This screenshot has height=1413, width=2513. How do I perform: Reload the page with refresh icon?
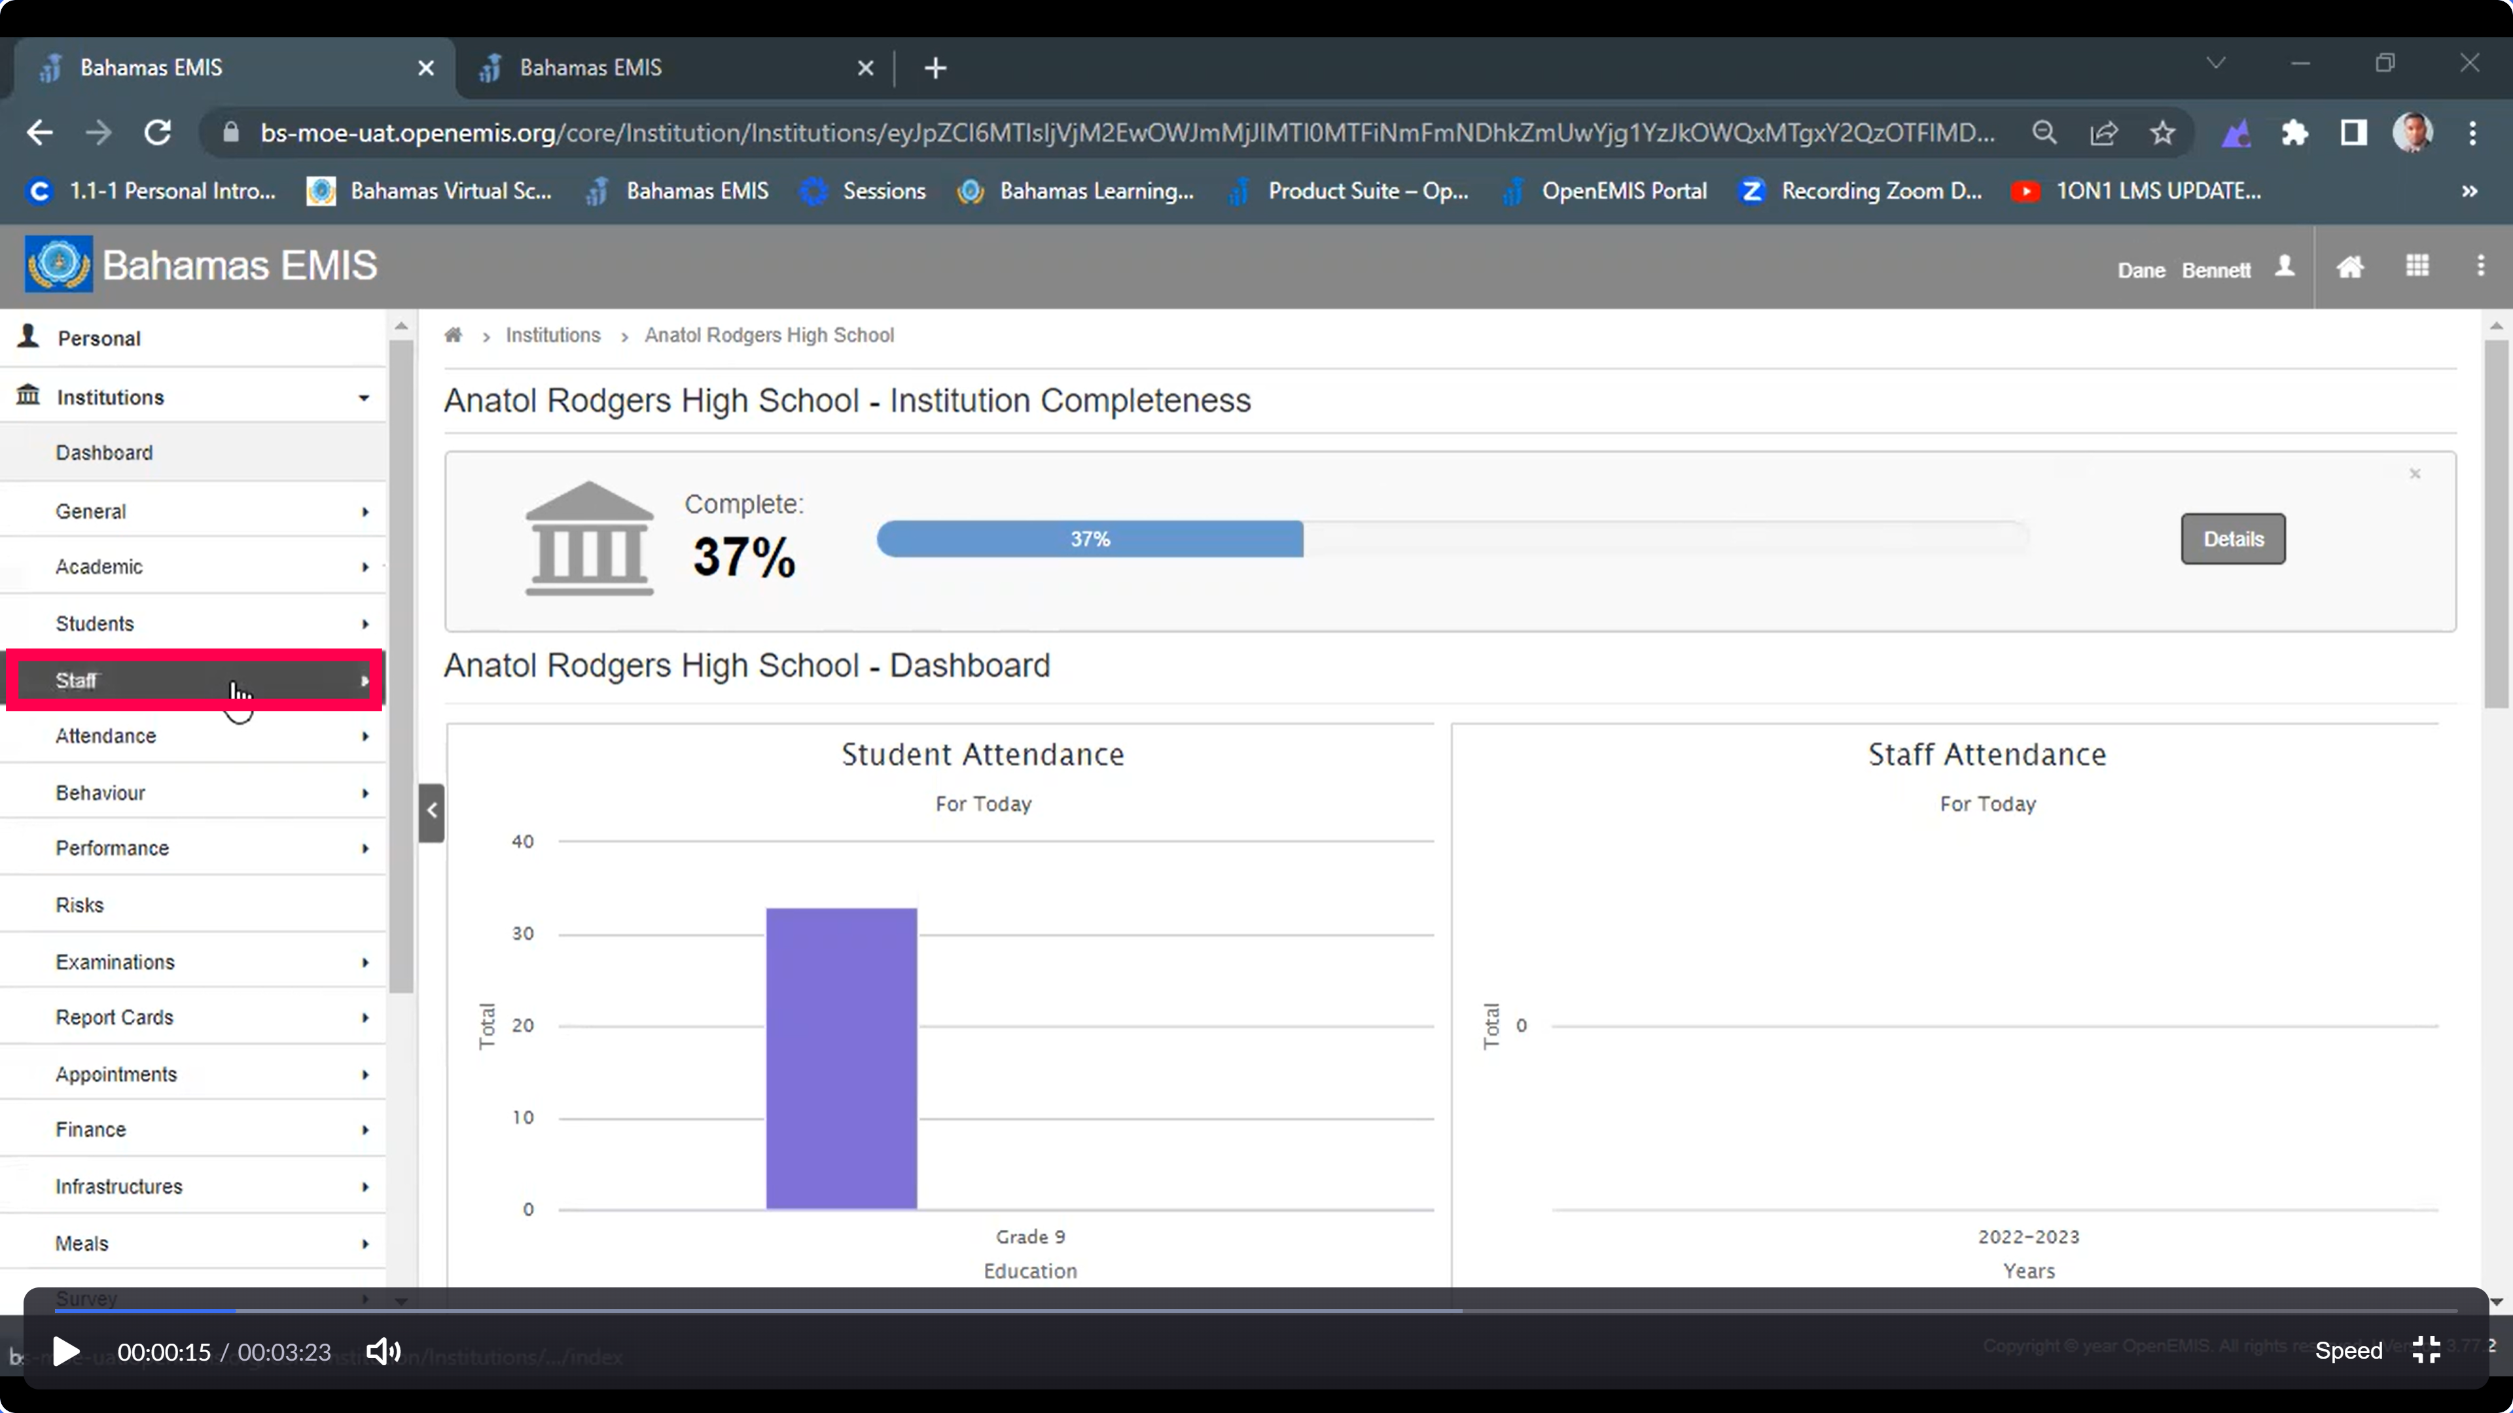coord(158,133)
